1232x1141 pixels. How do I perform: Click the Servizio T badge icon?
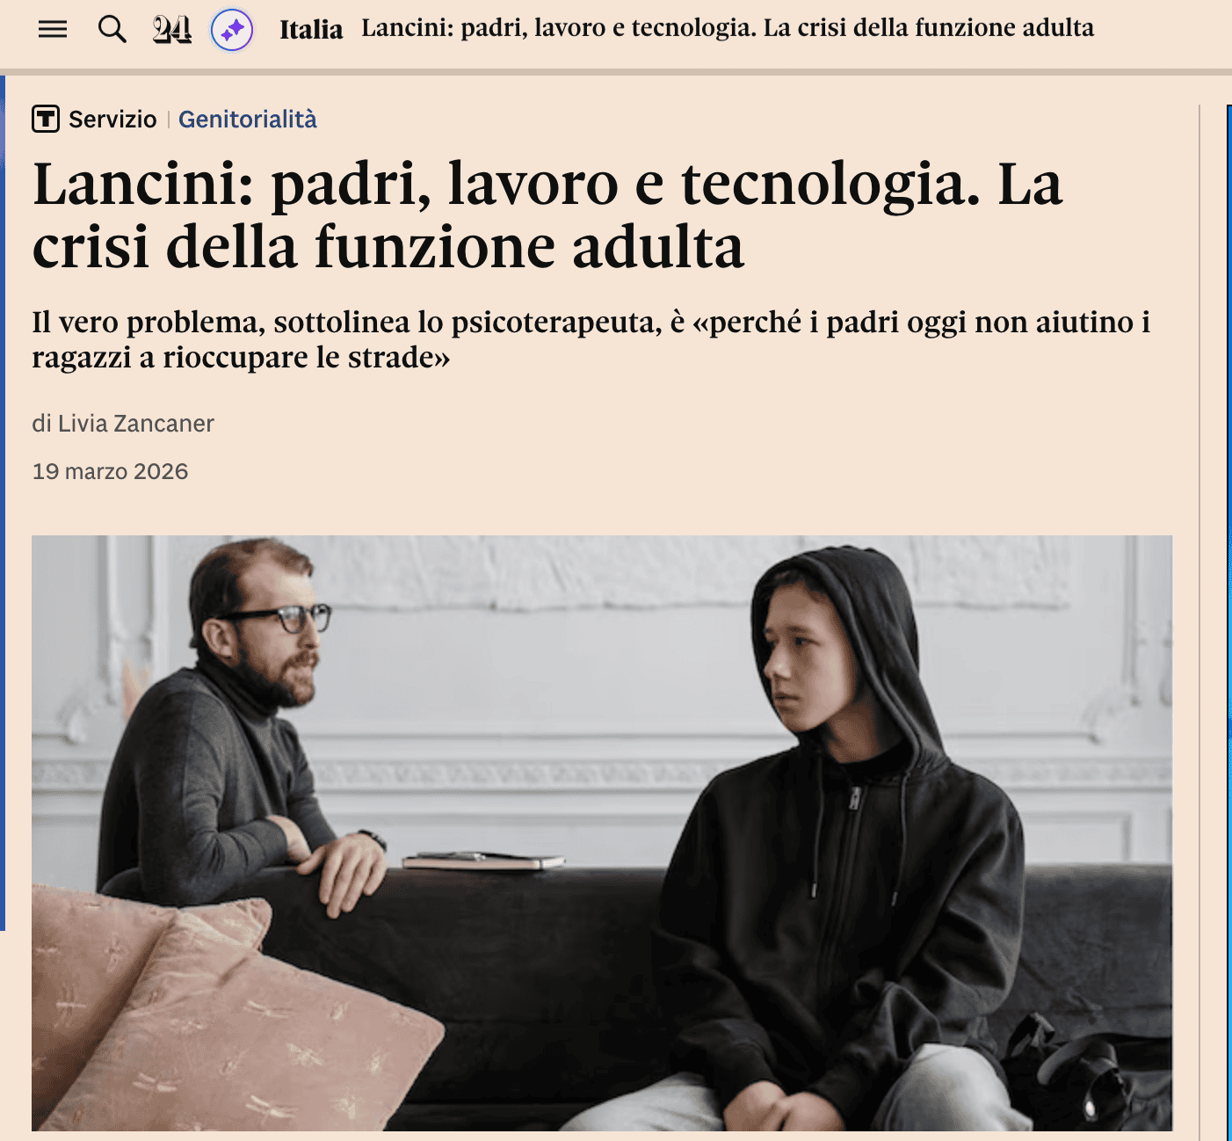coord(46,119)
